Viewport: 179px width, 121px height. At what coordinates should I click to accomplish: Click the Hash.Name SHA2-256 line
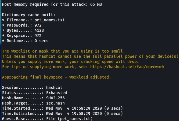pyautogui.click(x=33, y=98)
